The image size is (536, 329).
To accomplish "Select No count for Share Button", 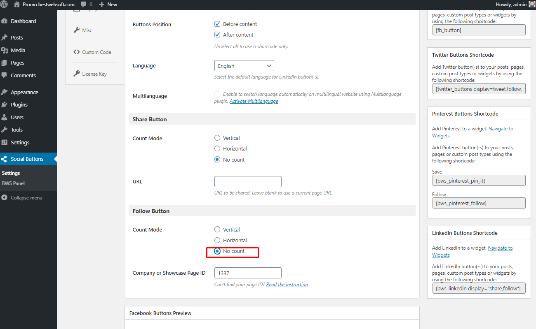I will (x=217, y=160).
